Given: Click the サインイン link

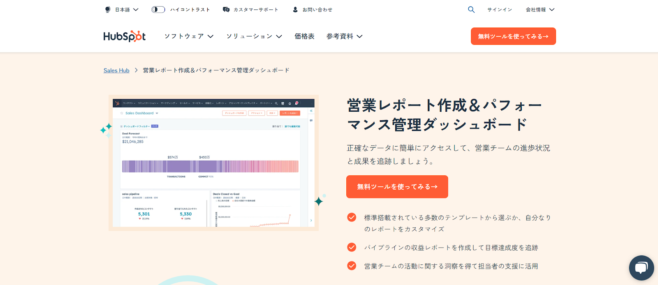Looking at the screenshot, I should coord(500,9).
